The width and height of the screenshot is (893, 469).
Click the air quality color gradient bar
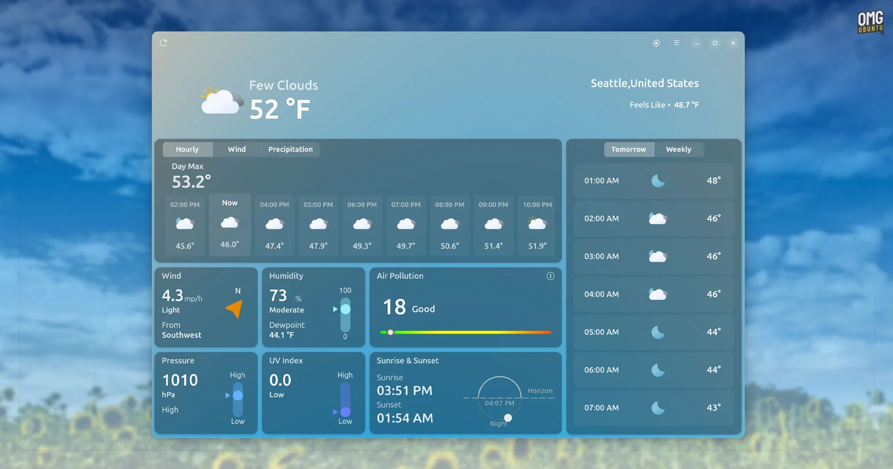pyautogui.click(x=466, y=332)
